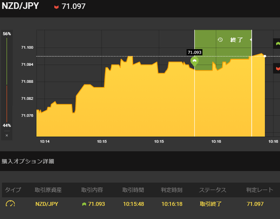Click the 71.076 y-axis label
The image size is (280, 219).
[x=27, y=116]
